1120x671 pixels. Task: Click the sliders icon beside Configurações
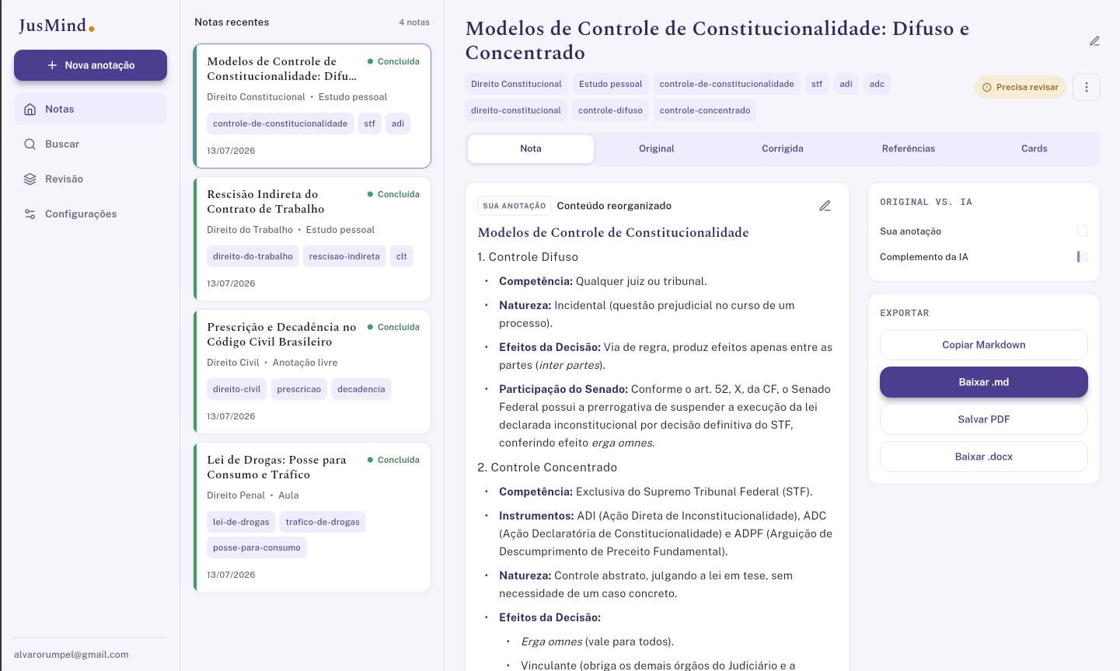30,214
